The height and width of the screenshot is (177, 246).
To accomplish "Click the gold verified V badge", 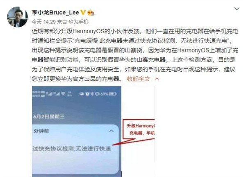I will coord(83,12).
